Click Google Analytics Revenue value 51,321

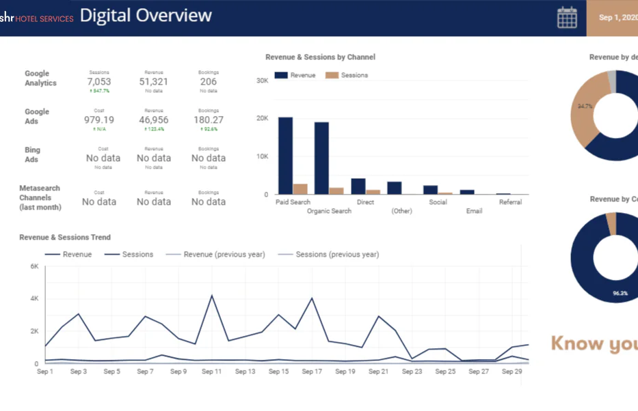(153, 82)
